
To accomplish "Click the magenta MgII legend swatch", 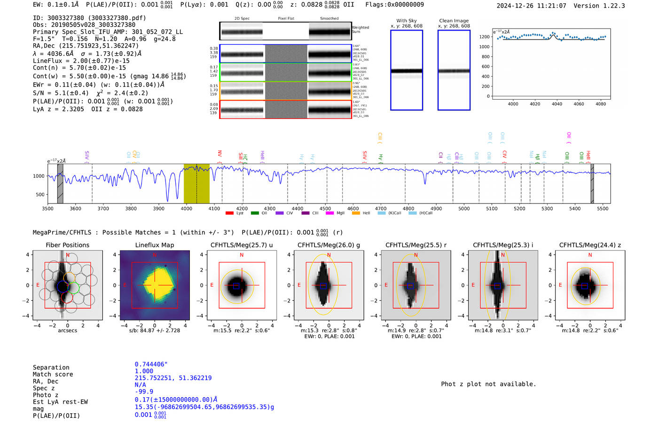I will pyautogui.click(x=329, y=213).
